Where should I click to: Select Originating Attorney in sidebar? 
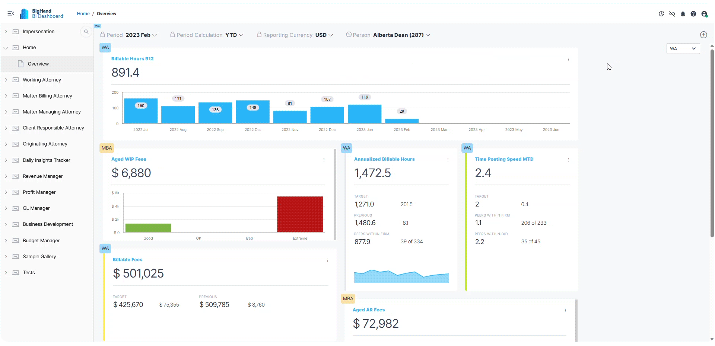45,144
